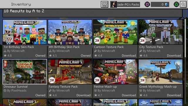Screen dimensions: 188x106
Task: Click the 4.8 star rating
Action: click(8, 56)
